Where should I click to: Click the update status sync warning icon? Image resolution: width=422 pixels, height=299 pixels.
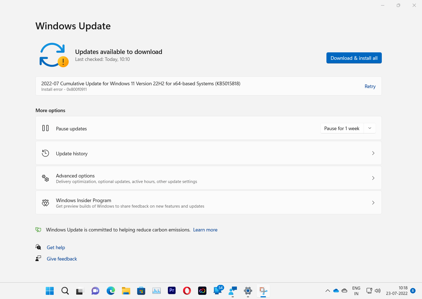[x=54, y=55]
